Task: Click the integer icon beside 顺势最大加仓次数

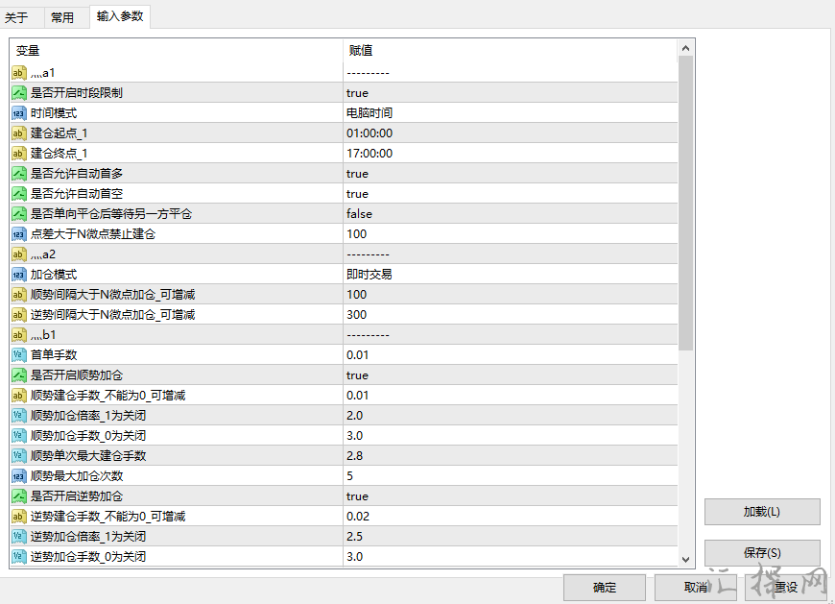Action: [x=19, y=476]
